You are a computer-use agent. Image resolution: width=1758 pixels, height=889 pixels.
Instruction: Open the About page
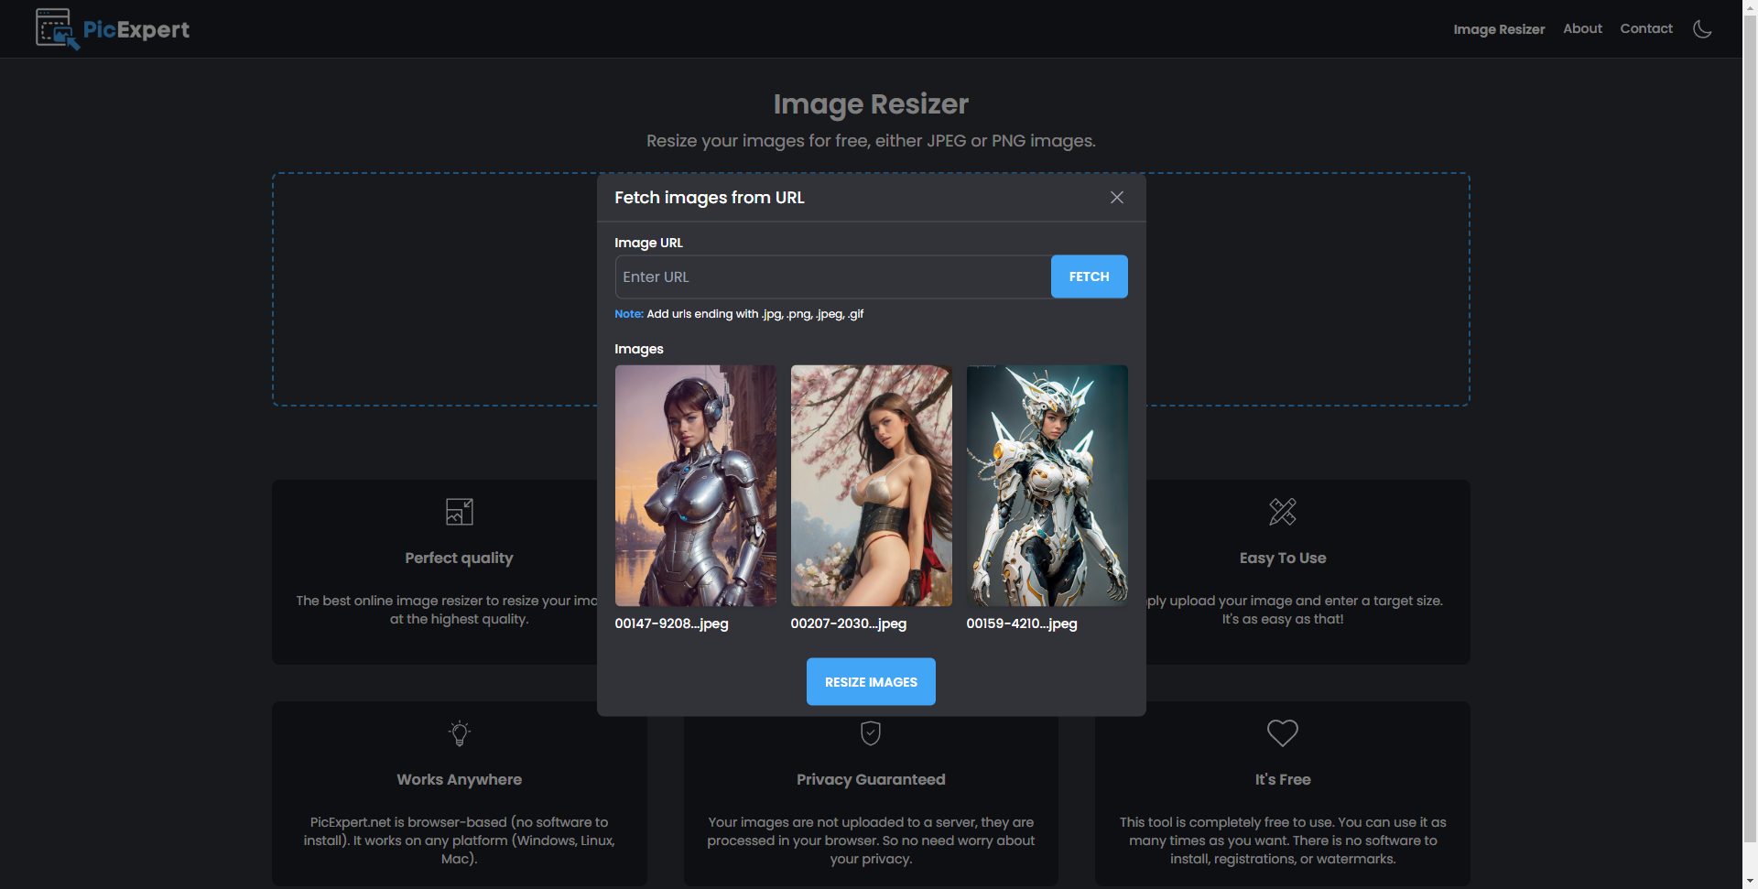click(1582, 28)
